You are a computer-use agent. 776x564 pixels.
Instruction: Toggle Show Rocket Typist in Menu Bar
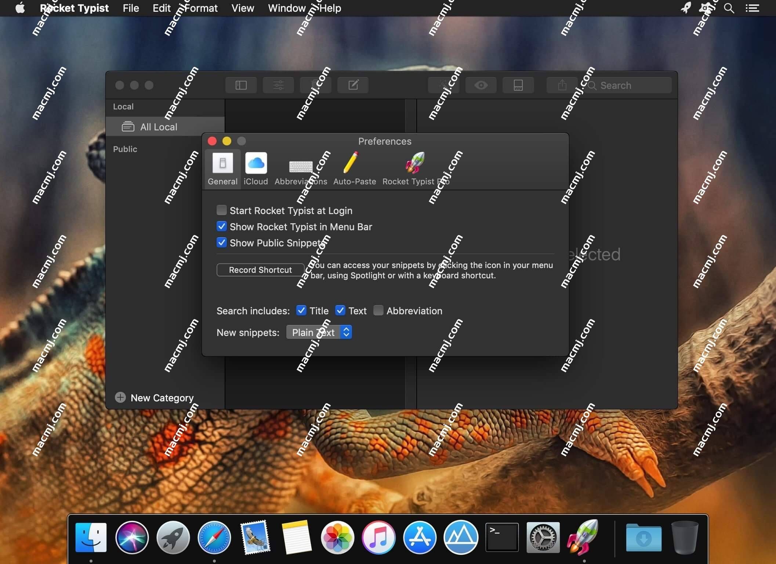pos(221,227)
